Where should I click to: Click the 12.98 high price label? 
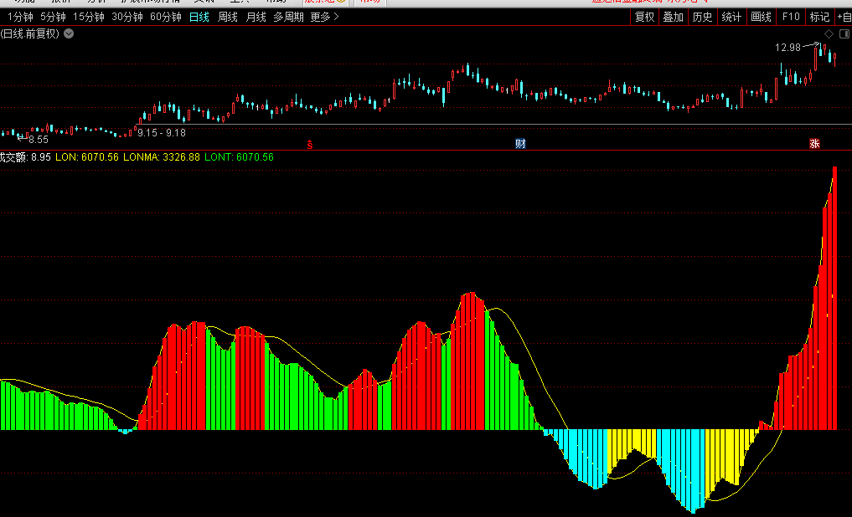point(787,48)
